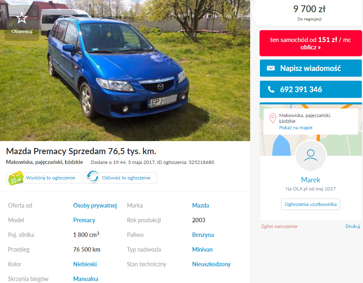Click the envelope icon in Napisz wiadomość
Image resolution: width=363 pixels, height=283 pixels.
click(271, 68)
